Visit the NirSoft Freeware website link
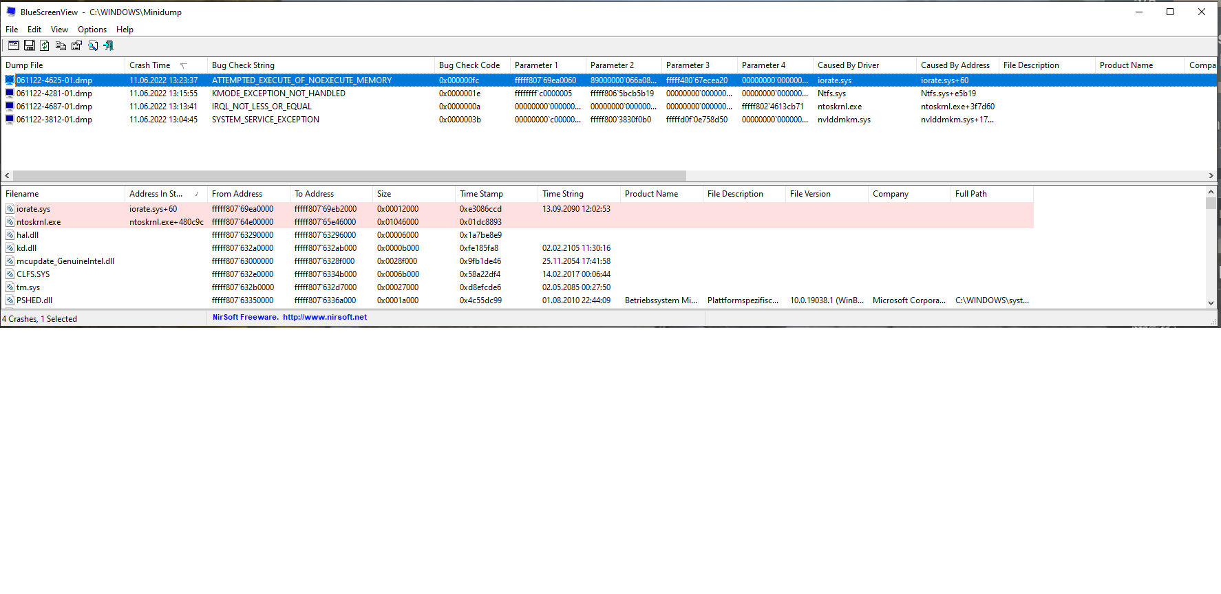 290,318
